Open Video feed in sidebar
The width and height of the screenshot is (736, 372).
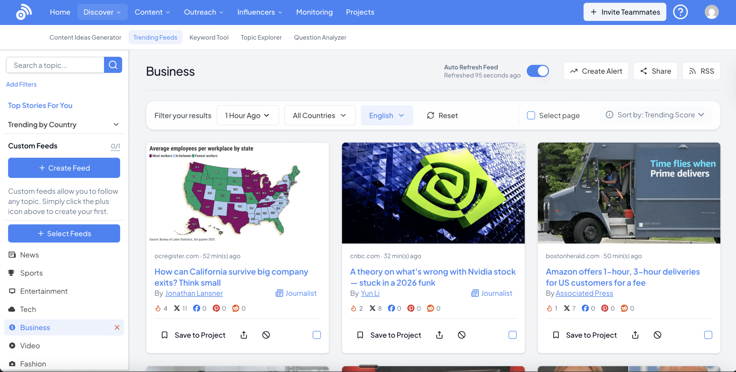(x=64, y=346)
